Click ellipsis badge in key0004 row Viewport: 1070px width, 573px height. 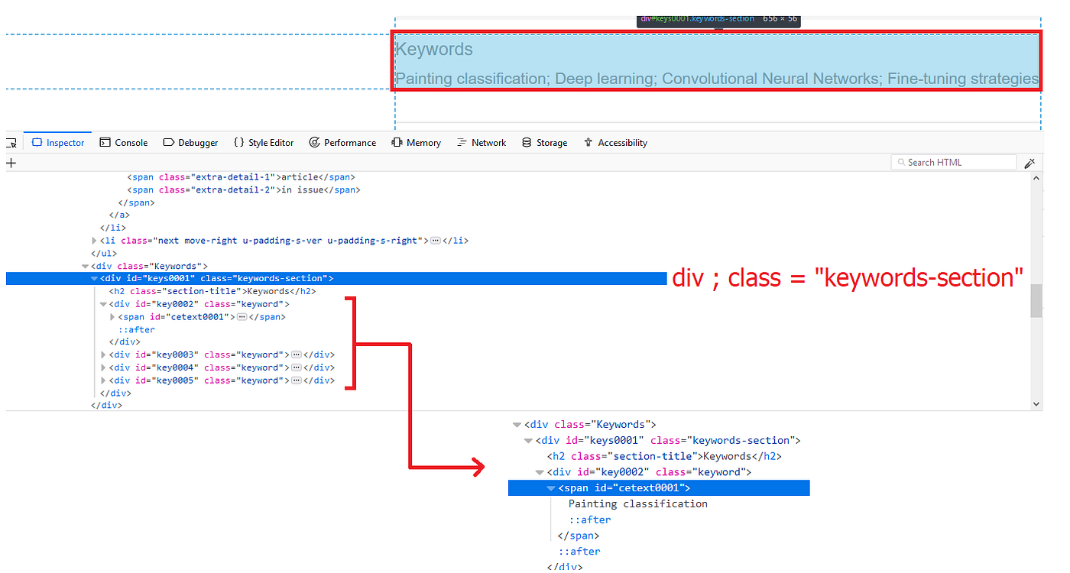pos(297,367)
